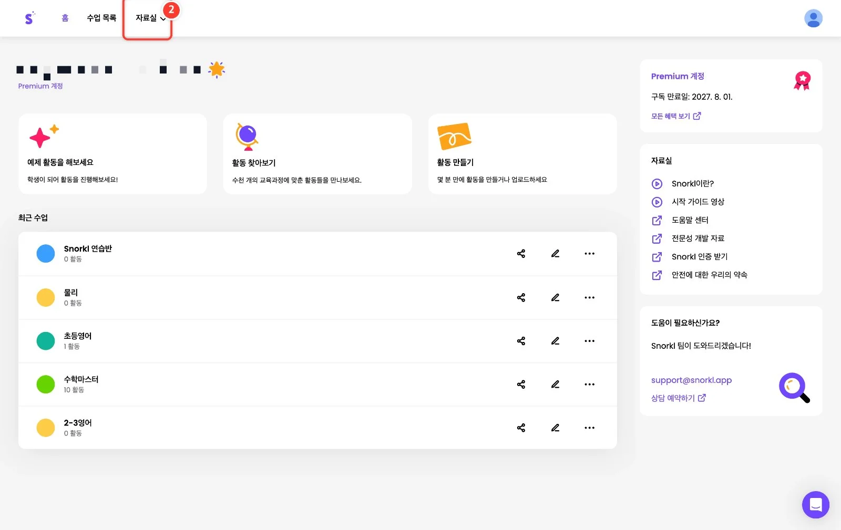Screen dimensions: 841x530
Task: Share the 초등영어 class
Action: coord(521,341)
